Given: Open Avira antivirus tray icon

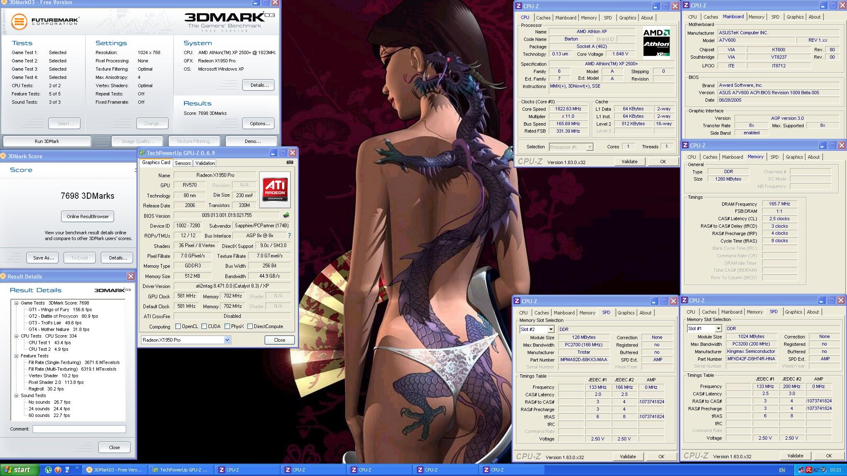Looking at the screenshot, I should 809,470.
